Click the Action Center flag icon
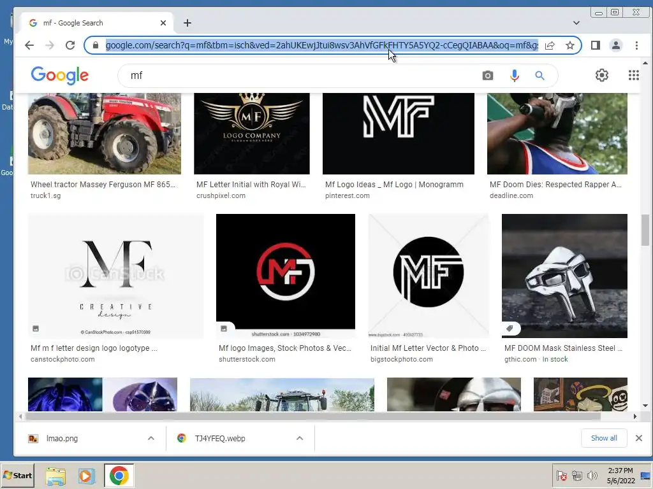Image resolution: width=653 pixels, height=489 pixels. [x=561, y=475]
